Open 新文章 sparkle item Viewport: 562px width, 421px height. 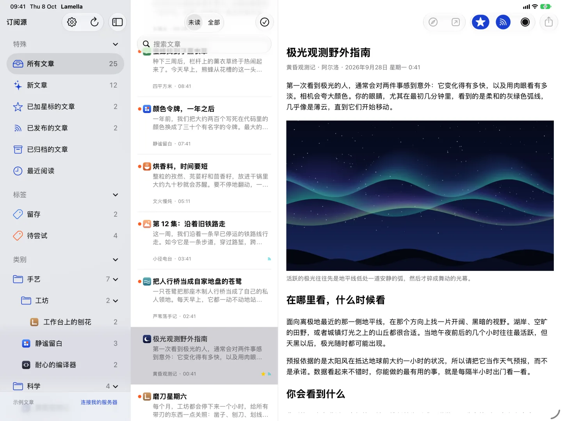click(65, 85)
